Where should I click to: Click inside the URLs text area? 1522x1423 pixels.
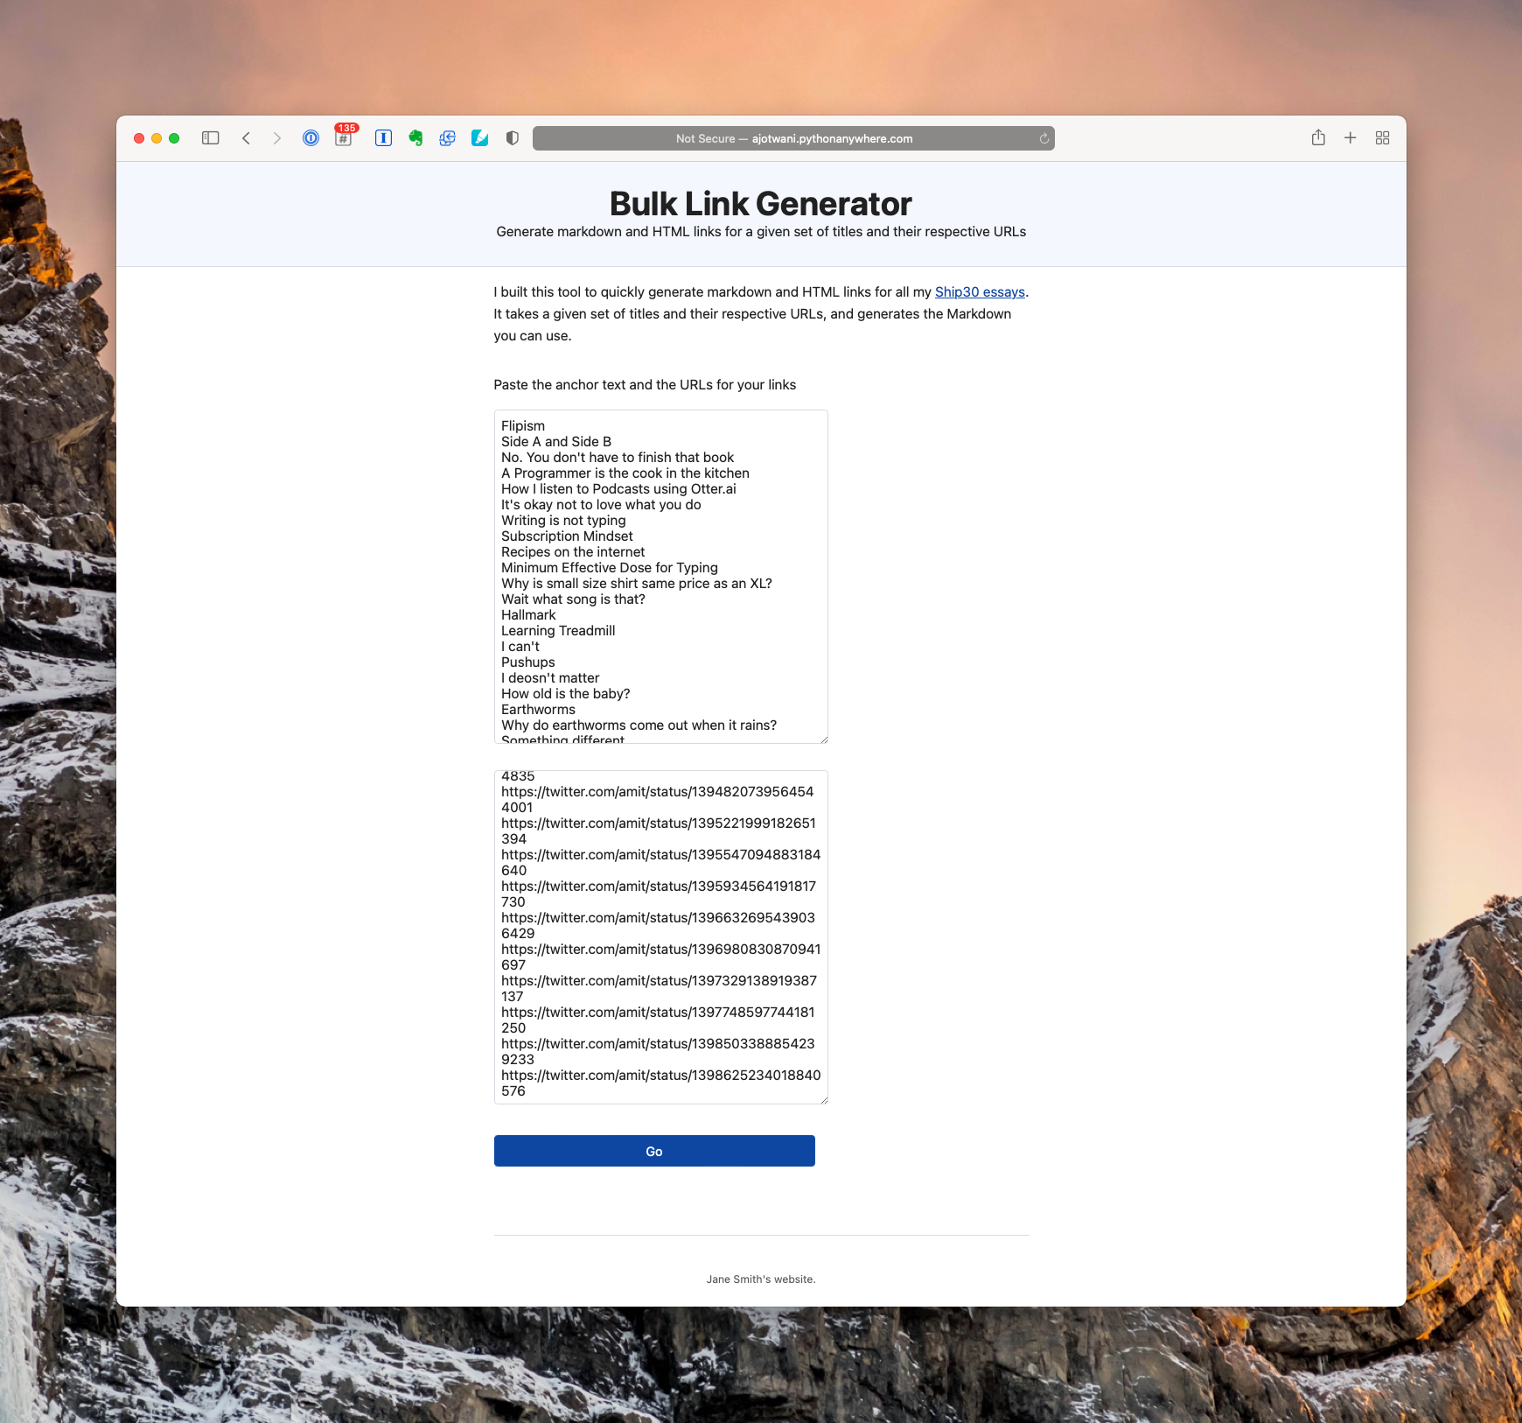660,936
